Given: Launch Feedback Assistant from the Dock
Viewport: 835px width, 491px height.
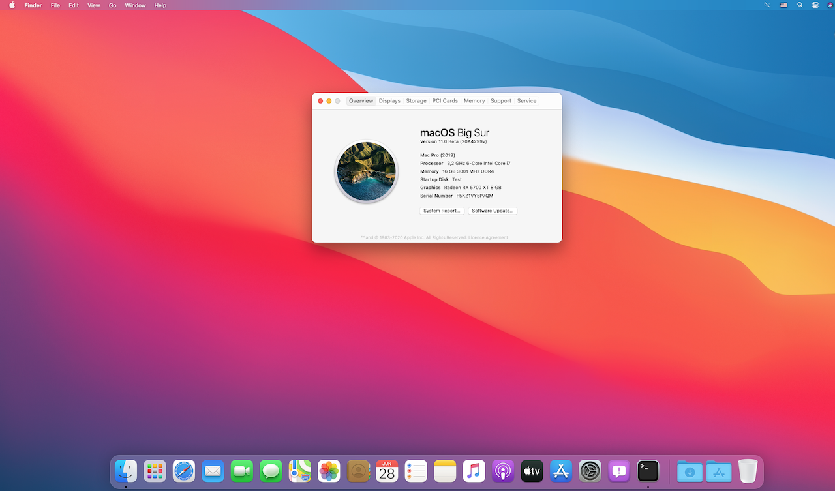Looking at the screenshot, I should [x=619, y=471].
